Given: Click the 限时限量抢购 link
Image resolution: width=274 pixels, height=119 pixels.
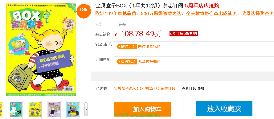Looking at the screenshot, I should click(149, 47).
